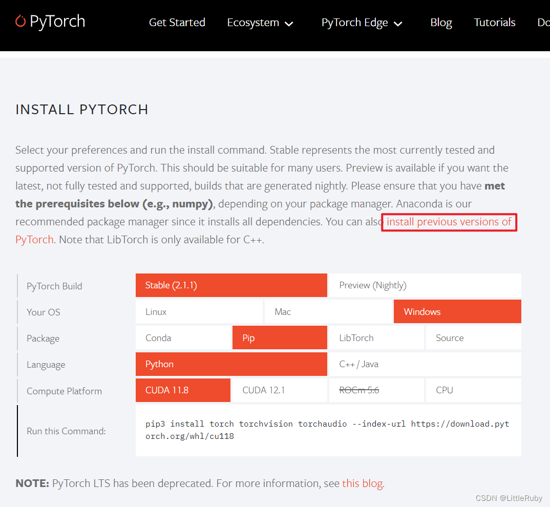Select the Conda package option
The height and width of the screenshot is (507, 550).
183,337
